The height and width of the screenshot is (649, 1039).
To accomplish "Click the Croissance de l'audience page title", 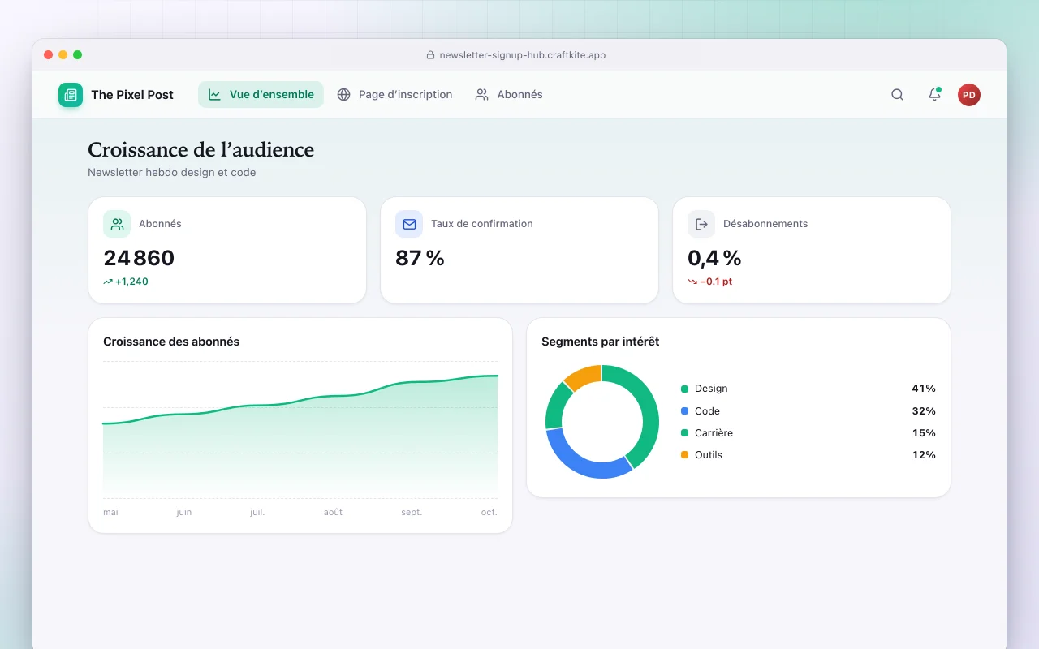I will [200, 150].
